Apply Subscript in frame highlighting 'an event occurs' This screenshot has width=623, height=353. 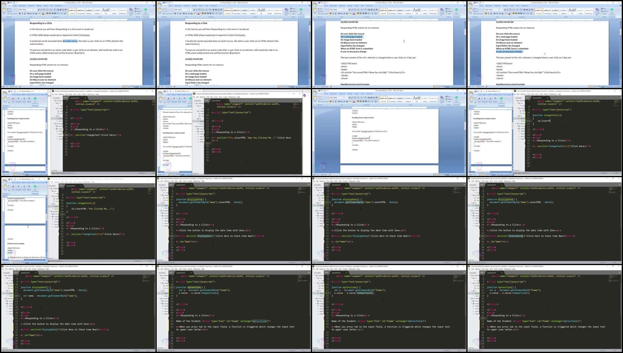point(31,14)
